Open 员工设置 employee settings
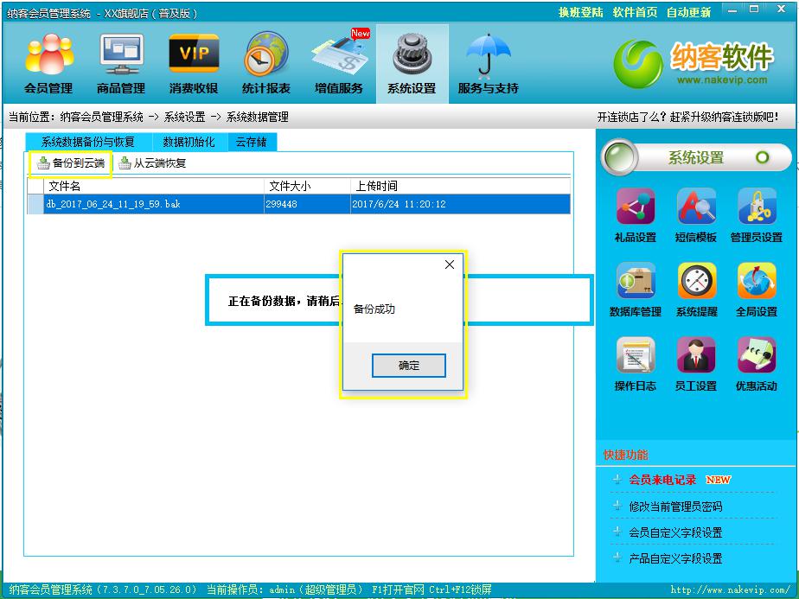Image resolution: width=799 pixels, height=599 pixels. 696,365
